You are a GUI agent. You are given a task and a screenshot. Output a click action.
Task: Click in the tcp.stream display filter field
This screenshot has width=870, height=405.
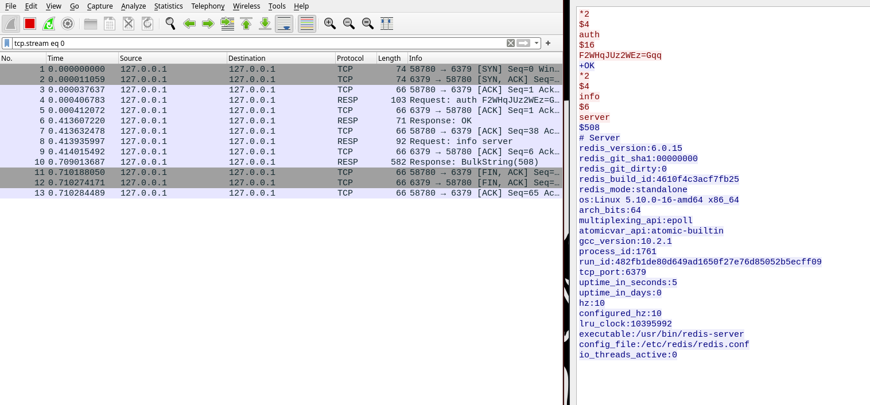pyautogui.click(x=258, y=43)
